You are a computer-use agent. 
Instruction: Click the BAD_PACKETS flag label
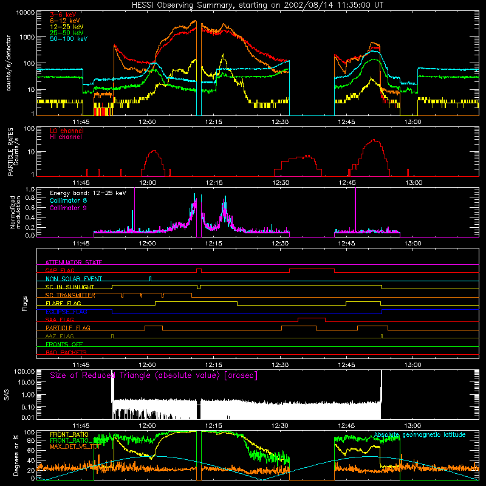pyautogui.click(x=66, y=352)
